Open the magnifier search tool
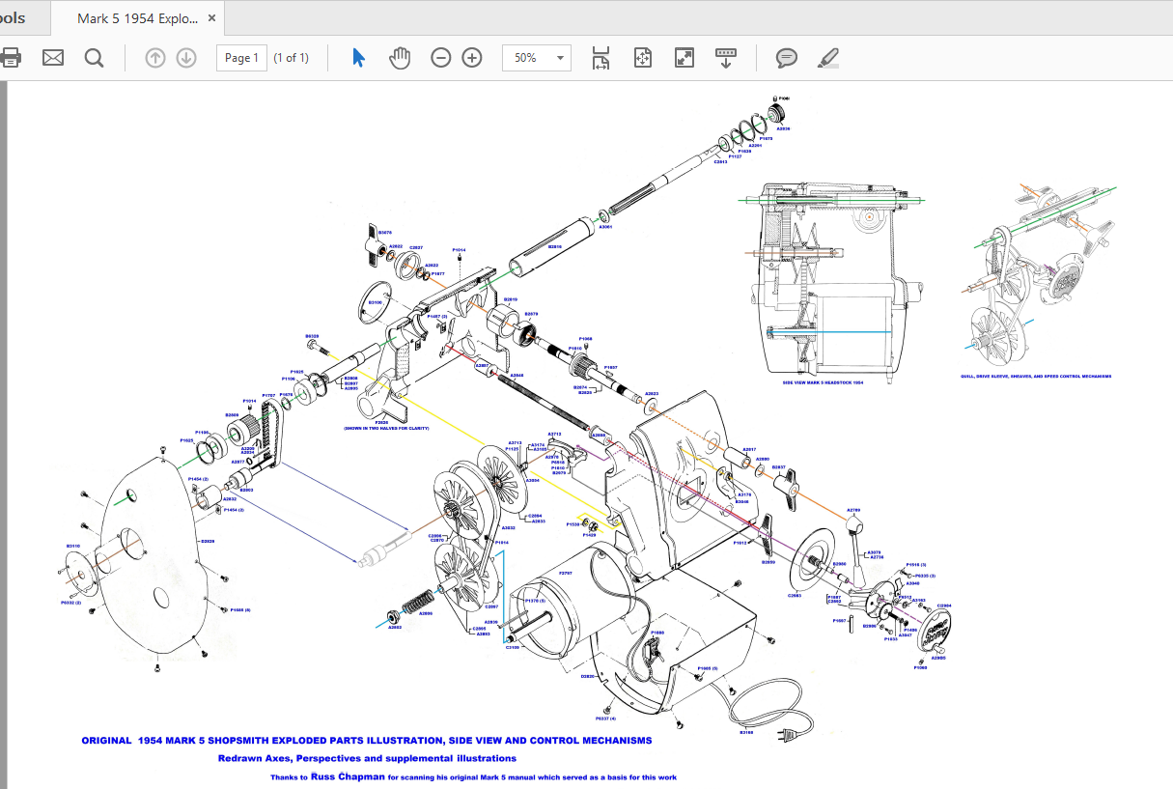 pos(94,58)
